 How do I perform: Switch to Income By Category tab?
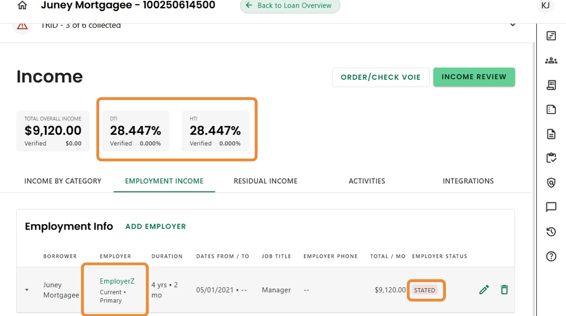tap(63, 181)
